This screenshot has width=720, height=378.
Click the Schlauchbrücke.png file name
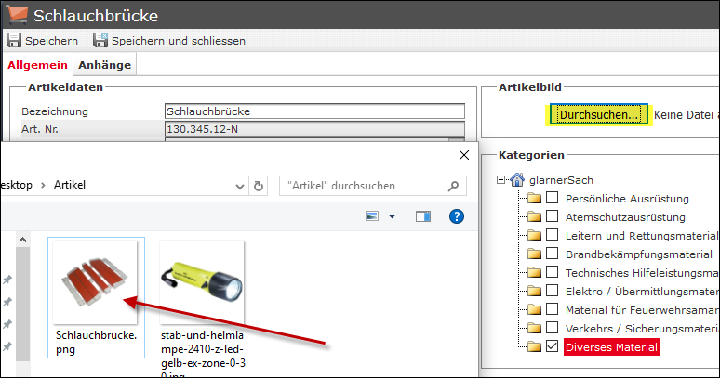click(97, 343)
